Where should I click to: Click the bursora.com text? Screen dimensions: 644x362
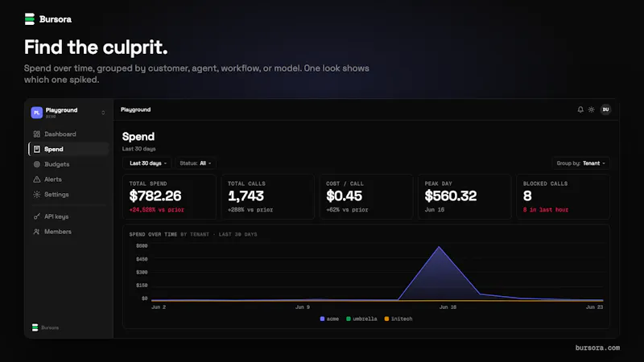[597, 348]
